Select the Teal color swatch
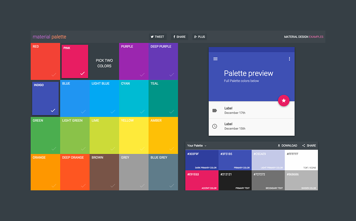Screen dimensions: 356x221 163,98
